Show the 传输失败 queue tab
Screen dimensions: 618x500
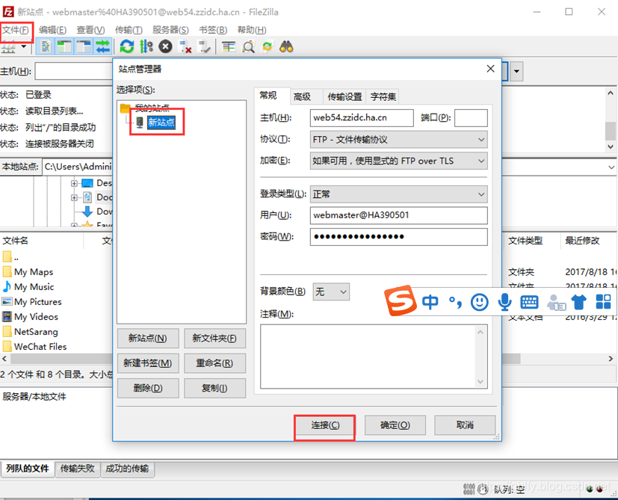point(77,469)
